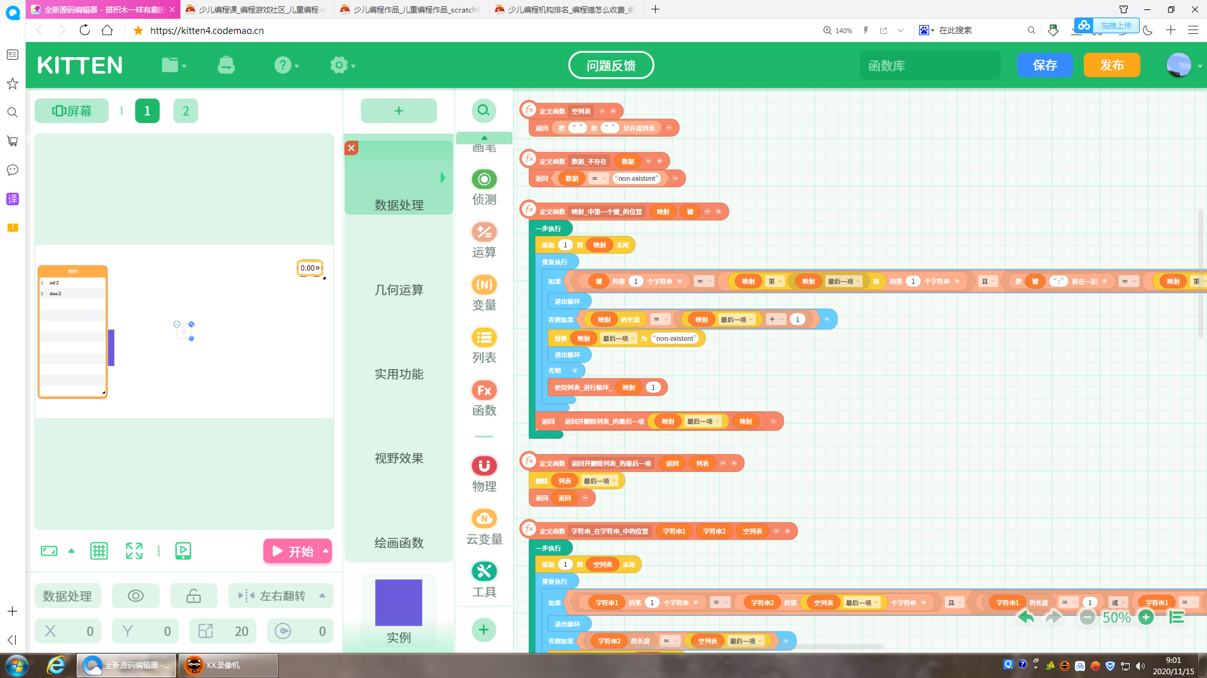Image resolution: width=1207 pixels, height=678 pixels.
Task: Zoom in workspace with plus icon
Action: tap(1146, 617)
